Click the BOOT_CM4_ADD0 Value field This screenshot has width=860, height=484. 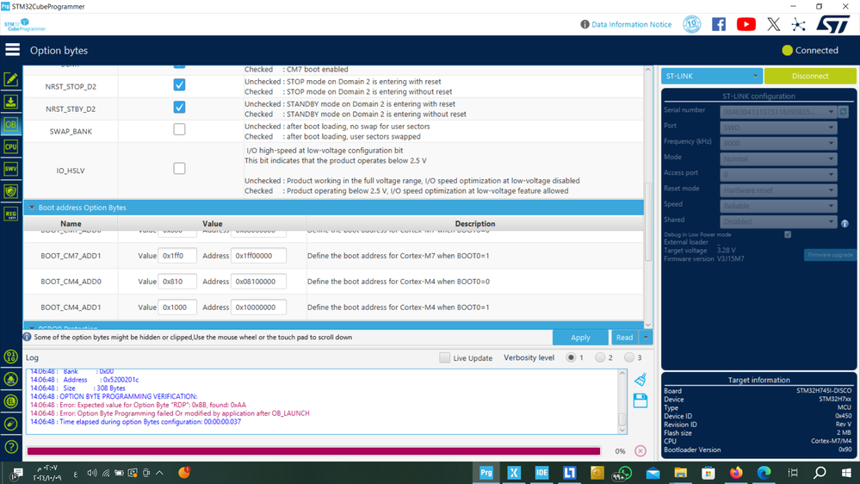pos(177,282)
